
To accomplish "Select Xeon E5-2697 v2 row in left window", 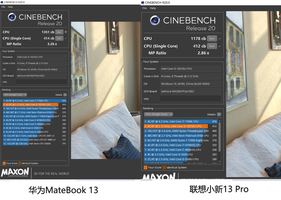I will 35,136.
